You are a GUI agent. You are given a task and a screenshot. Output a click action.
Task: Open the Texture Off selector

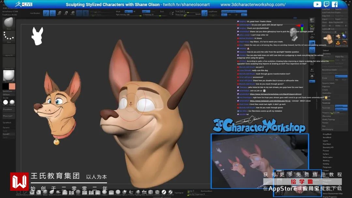coord(9,63)
